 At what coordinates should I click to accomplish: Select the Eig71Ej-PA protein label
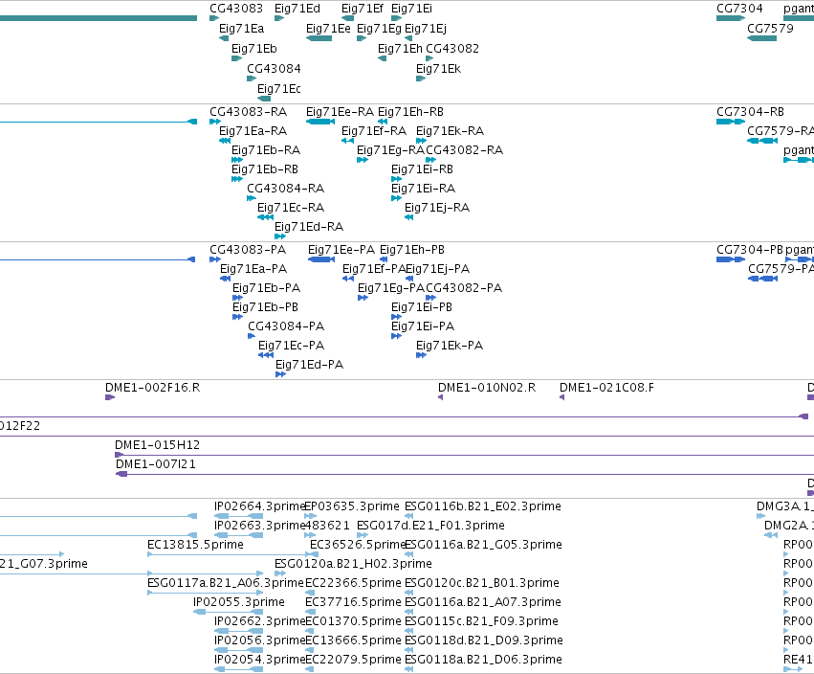438,269
